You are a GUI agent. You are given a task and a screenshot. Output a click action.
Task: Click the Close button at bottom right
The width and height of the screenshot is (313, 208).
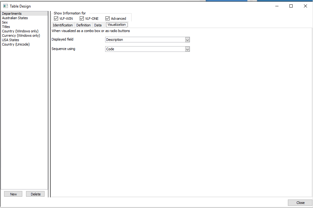coord(300,203)
